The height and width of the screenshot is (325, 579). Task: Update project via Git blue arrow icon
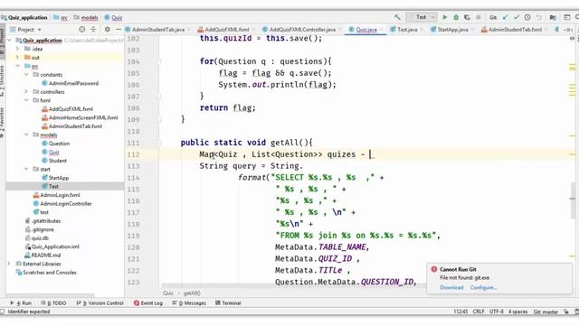tap(505, 17)
